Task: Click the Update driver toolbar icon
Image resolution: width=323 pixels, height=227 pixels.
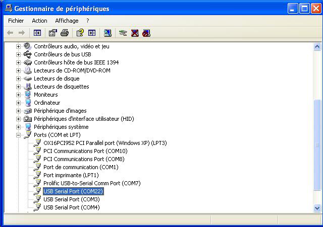Action: (123, 33)
